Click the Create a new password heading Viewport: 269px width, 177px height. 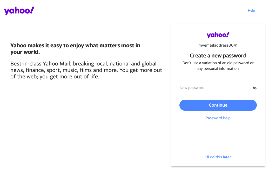[218, 56]
